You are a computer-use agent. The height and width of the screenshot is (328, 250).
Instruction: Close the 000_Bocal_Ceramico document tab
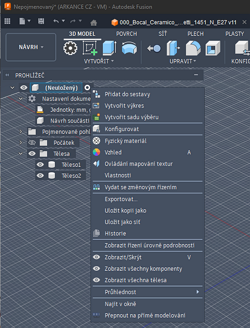pos(245,22)
